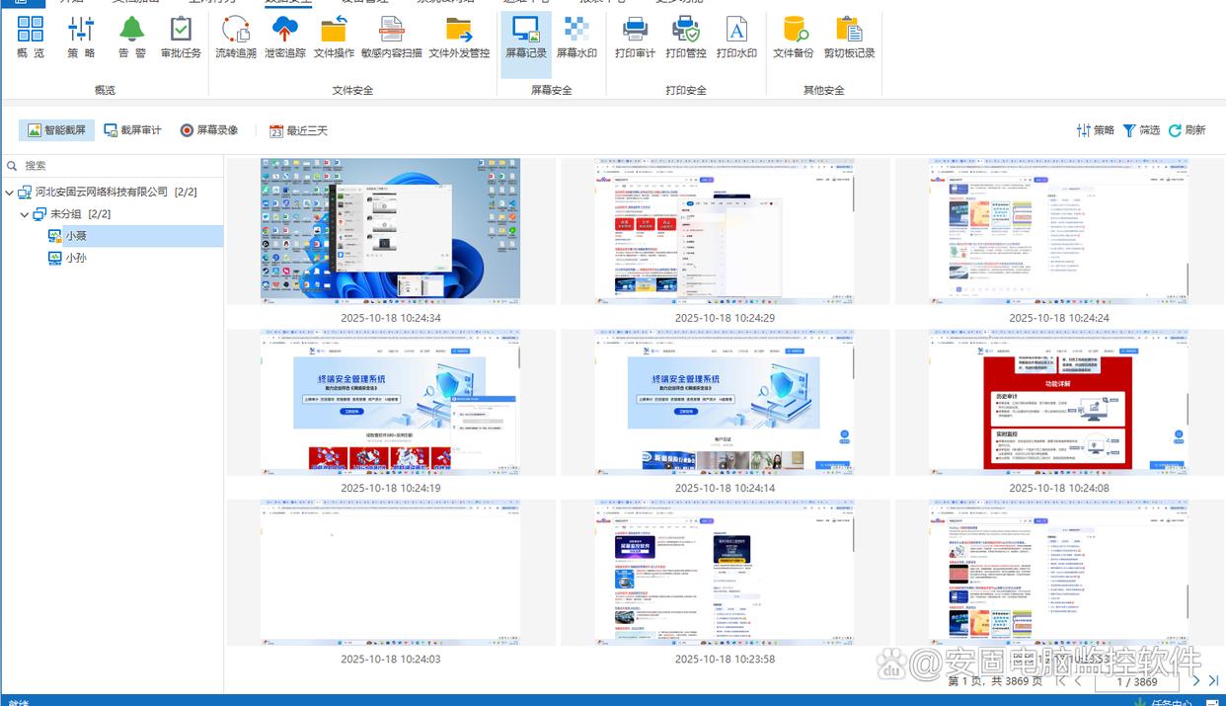1226x706 pixels.
Task: Open 审批任务 approval tasks
Action: [181, 38]
